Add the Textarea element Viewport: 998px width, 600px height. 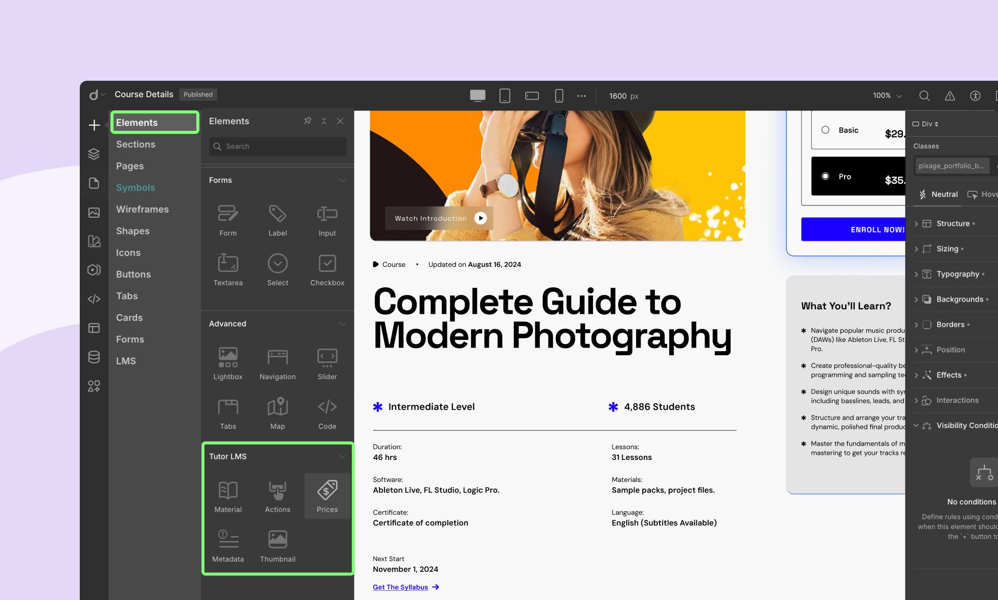[x=228, y=270]
